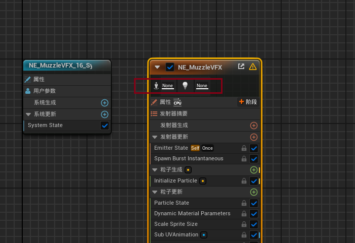Click the Self tag on Emitter State
The height and width of the screenshot is (243, 355).
(195, 148)
